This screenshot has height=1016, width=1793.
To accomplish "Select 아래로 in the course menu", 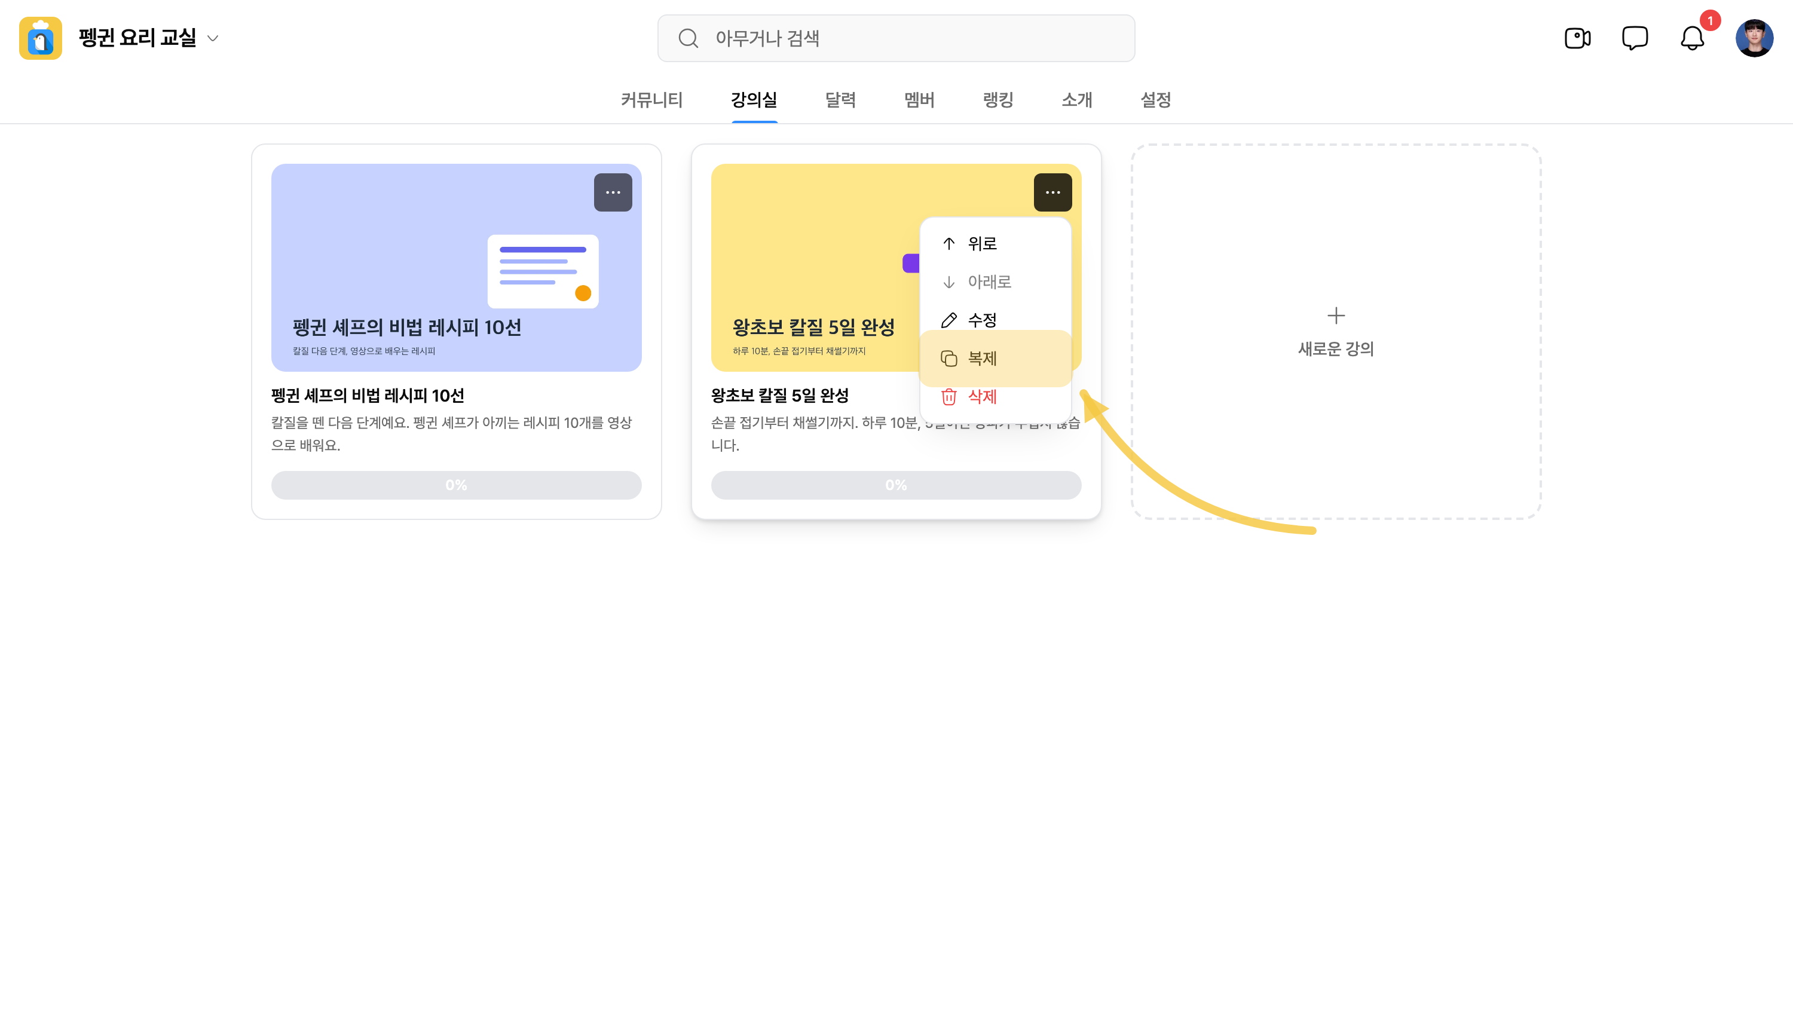I will pos(995,282).
